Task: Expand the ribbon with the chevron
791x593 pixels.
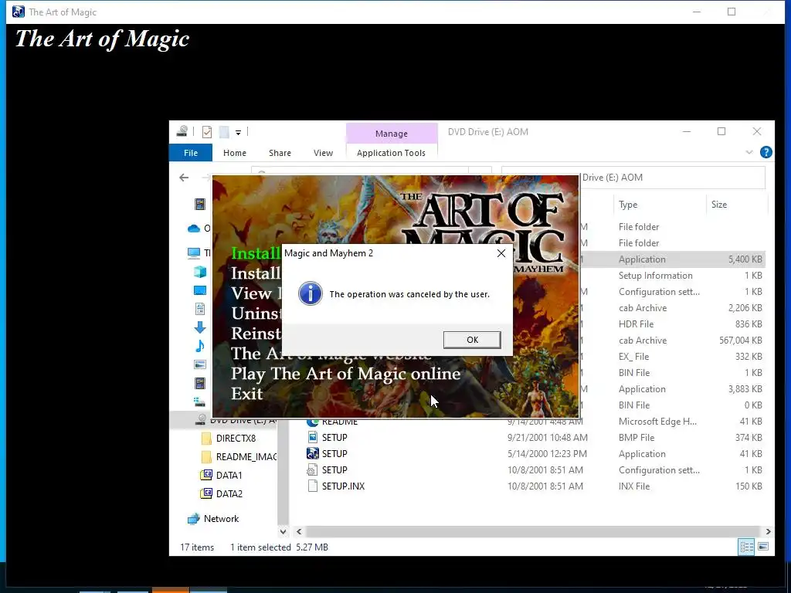Action: pos(749,152)
